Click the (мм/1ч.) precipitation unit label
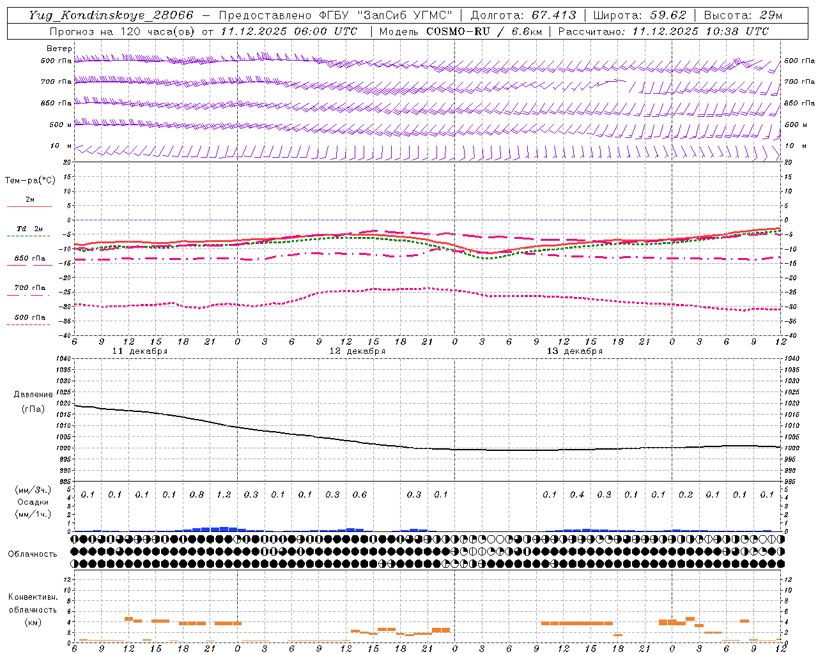The height and width of the screenshot is (654, 818). pos(33,514)
